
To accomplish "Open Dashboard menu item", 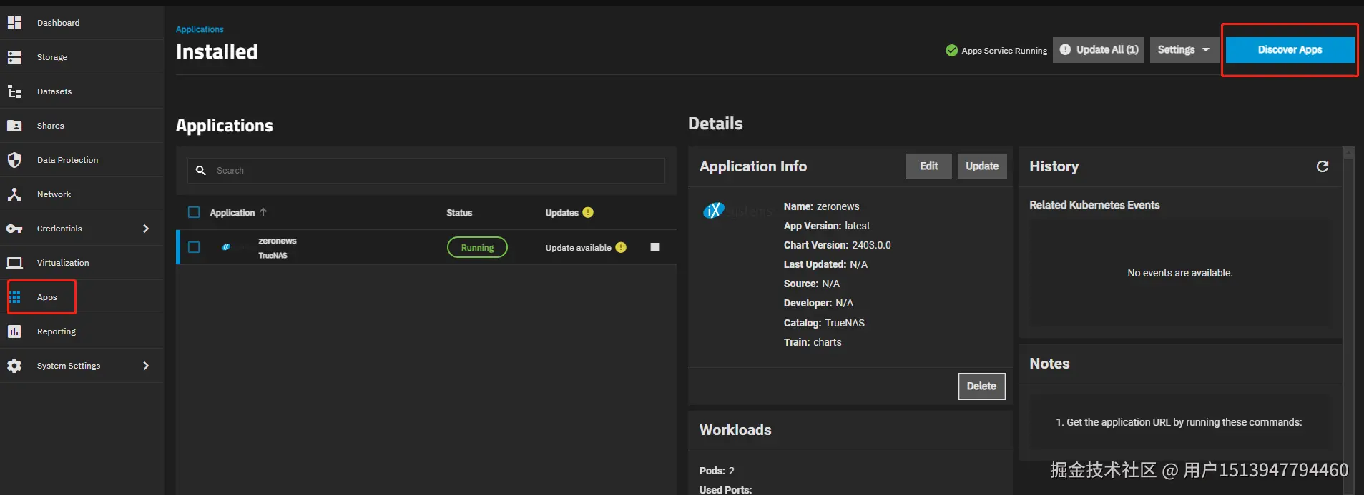I will 82,23.
